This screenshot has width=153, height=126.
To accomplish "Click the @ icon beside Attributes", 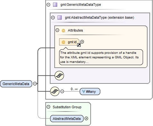I will coord(63,30).
